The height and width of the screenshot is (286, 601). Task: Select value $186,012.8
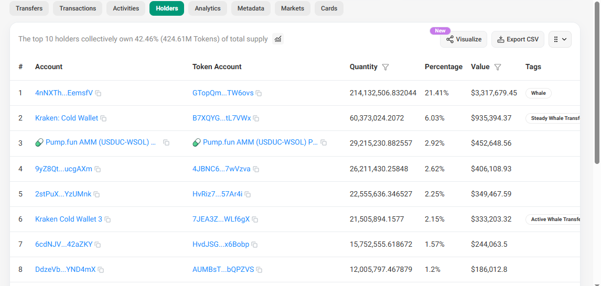(x=489, y=269)
